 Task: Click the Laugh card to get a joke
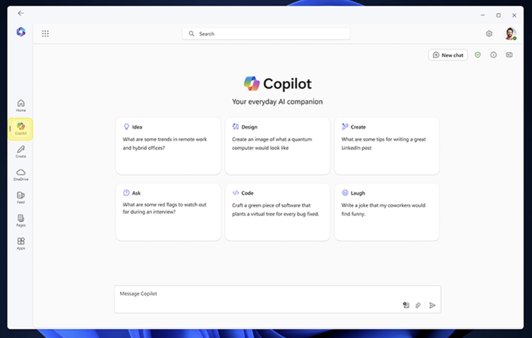387,211
